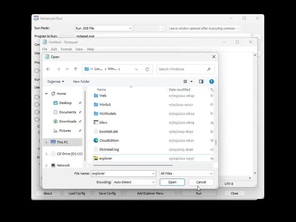Expand the Network node

click(47, 165)
